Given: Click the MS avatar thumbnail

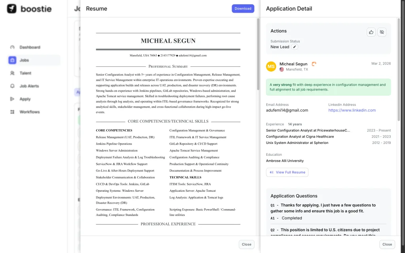Looking at the screenshot, I should (x=271, y=67).
